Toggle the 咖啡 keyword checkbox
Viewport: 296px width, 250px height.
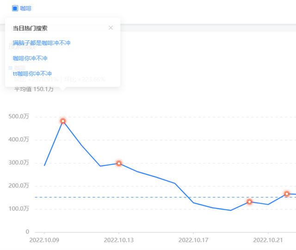click(15, 8)
